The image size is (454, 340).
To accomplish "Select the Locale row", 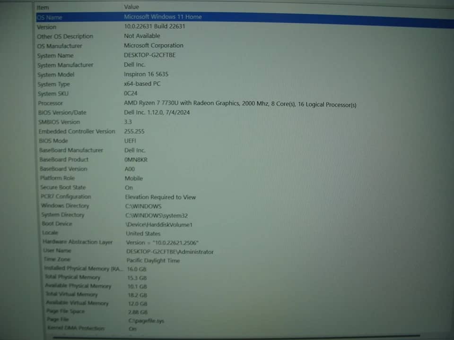I will click(50, 232).
